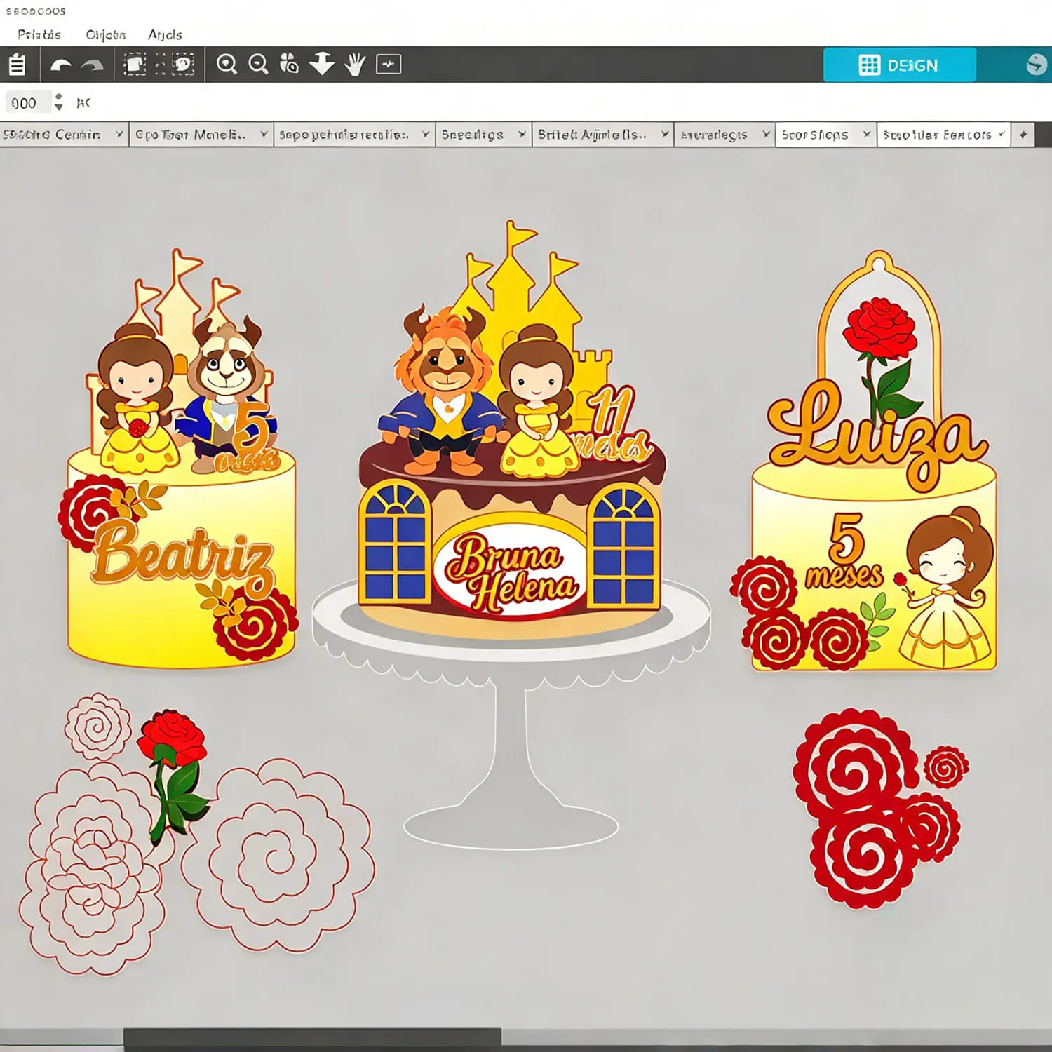Click the select-all dashed square icon
The height and width of the screenshot is (1052, 1052).
tap(135, 65)
